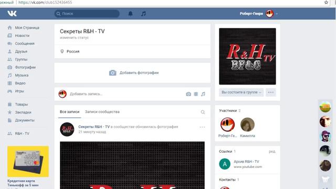Click the people icon next to Группы

coord(9,59)
